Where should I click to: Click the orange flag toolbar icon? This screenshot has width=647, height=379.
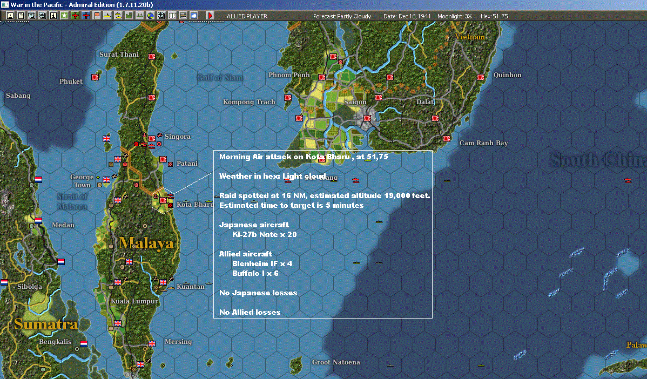(x=97, y=16)
